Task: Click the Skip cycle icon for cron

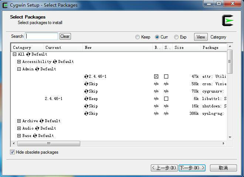Action: point(87,84)
